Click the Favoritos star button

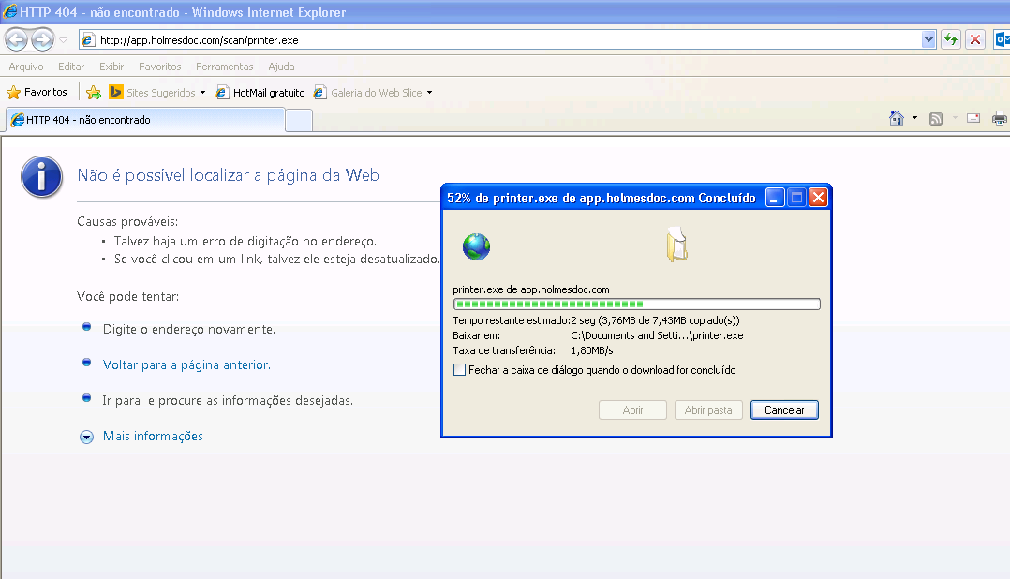tap(37, 92)
